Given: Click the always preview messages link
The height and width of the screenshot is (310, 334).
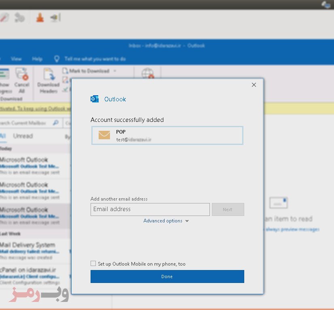Looking at the screenshot, I should coord(292,229).
